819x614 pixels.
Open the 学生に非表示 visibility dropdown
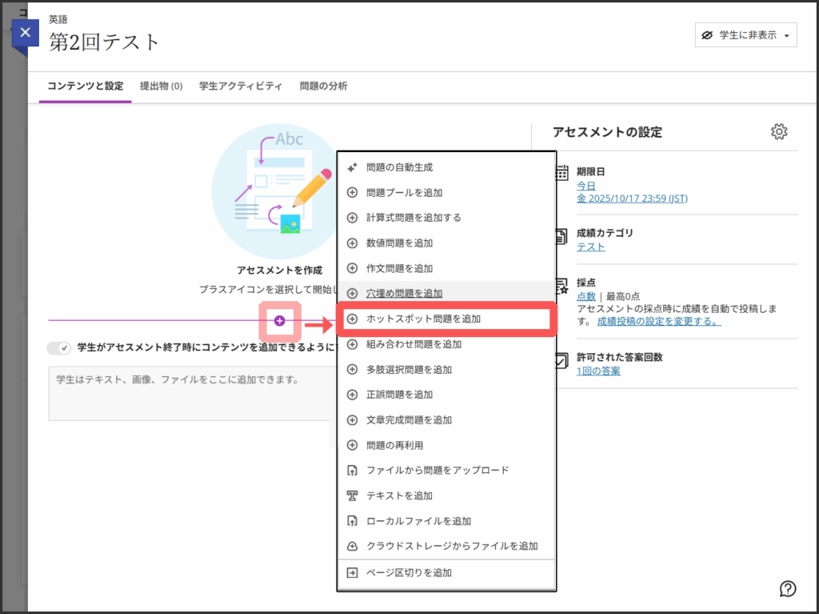coord(745,35)
